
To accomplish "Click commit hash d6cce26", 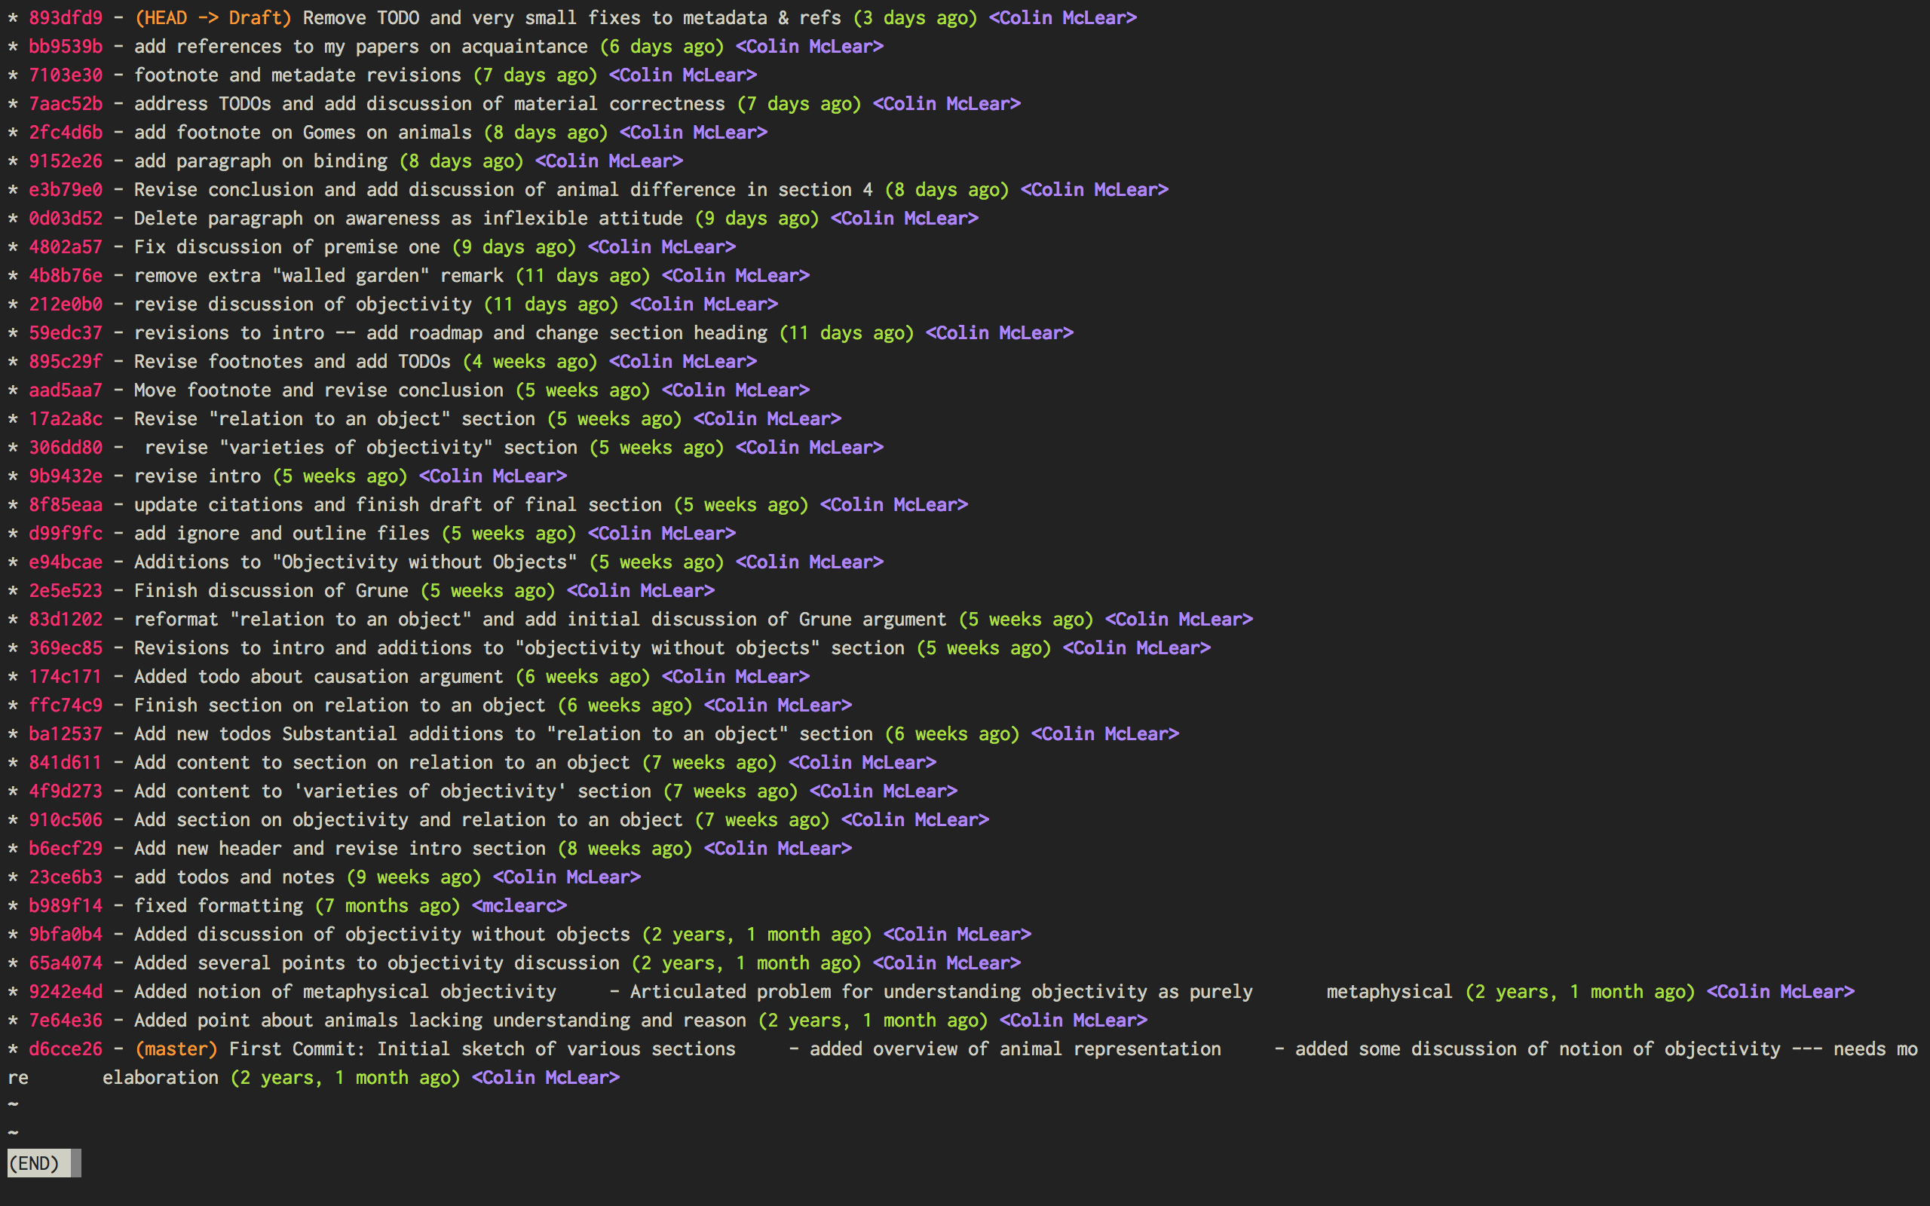I will click(x=66, y=1051).
